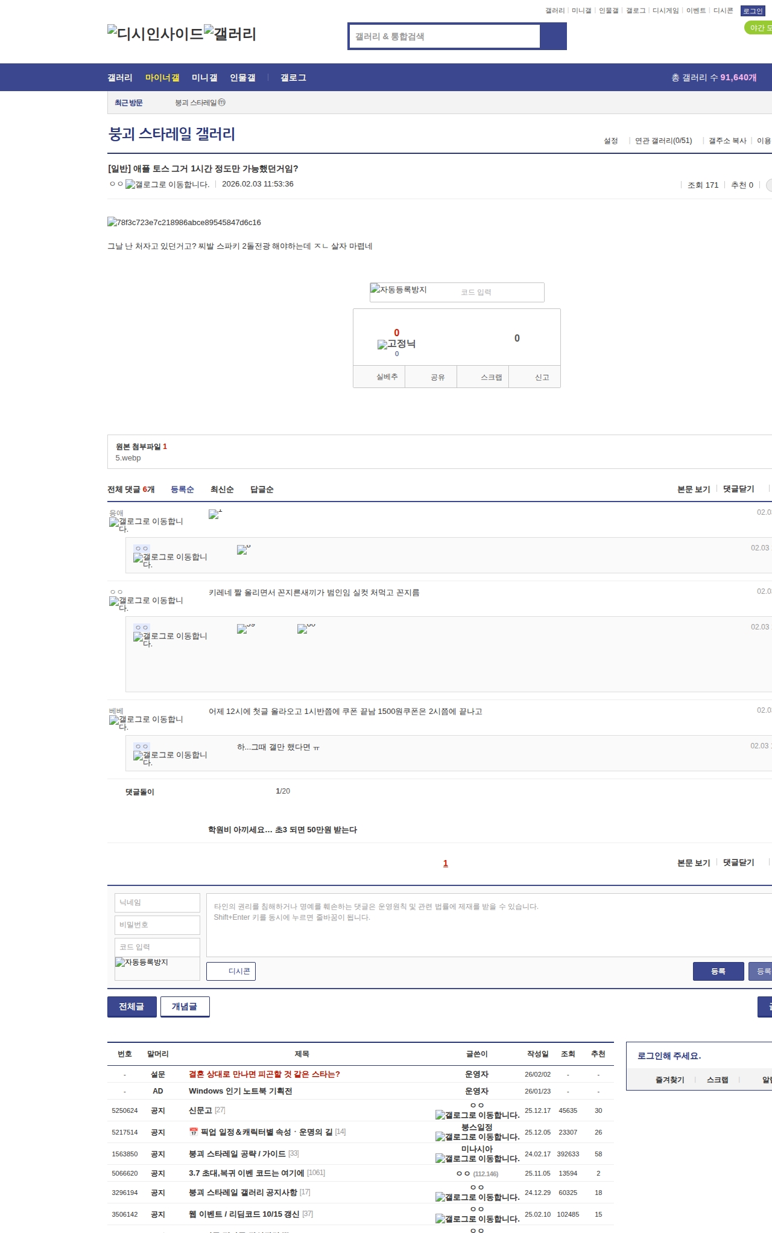This screenshot has height=1233, width=772.
Task: Expand the 연관 갤러리 list
Action: click(663, 141)
